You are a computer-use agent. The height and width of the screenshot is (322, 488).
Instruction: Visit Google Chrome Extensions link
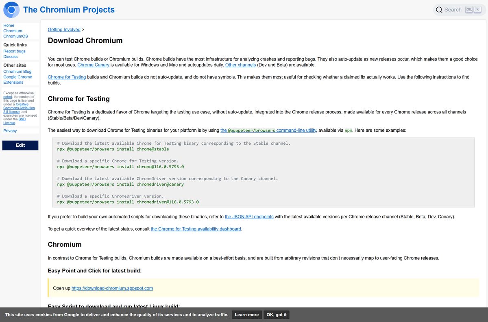17,79
